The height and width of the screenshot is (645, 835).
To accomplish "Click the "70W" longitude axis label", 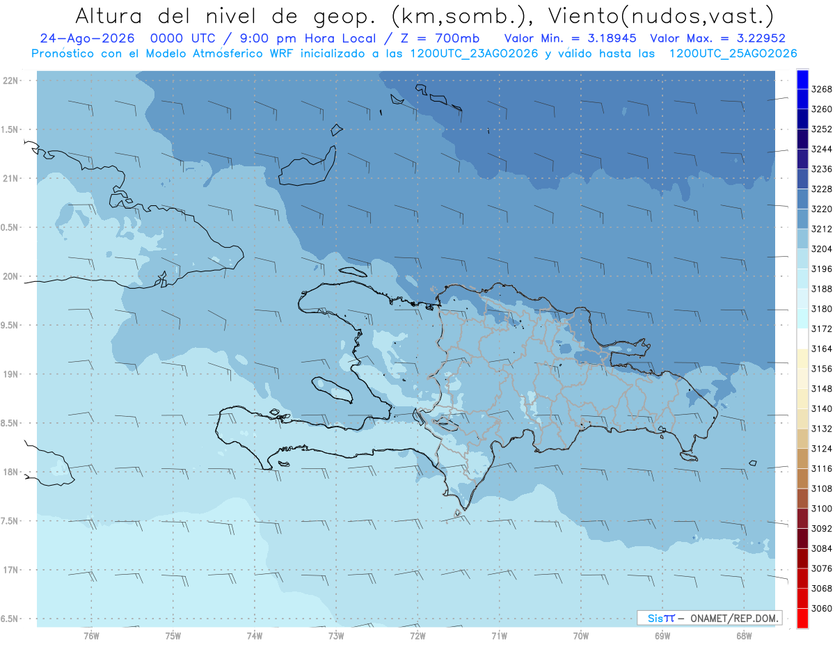I will [581, 635].
